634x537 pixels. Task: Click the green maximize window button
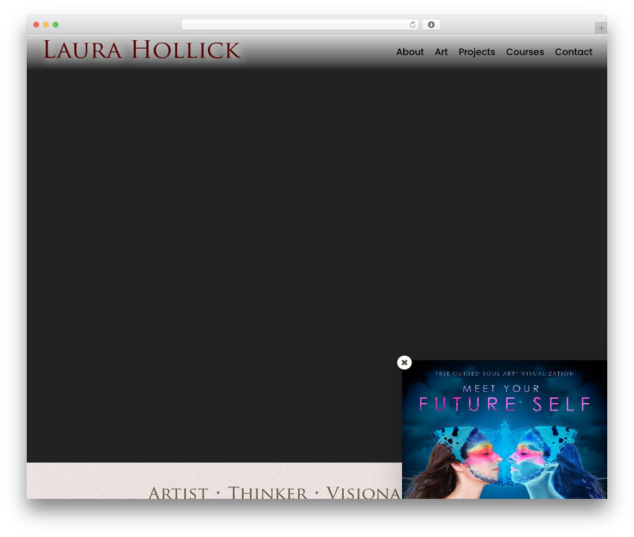(55, 25)
